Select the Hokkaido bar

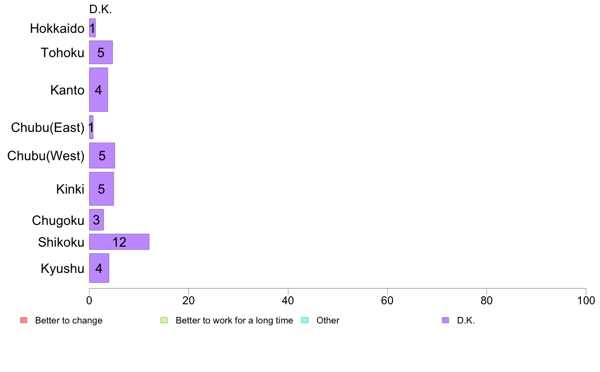coord(92,28)
